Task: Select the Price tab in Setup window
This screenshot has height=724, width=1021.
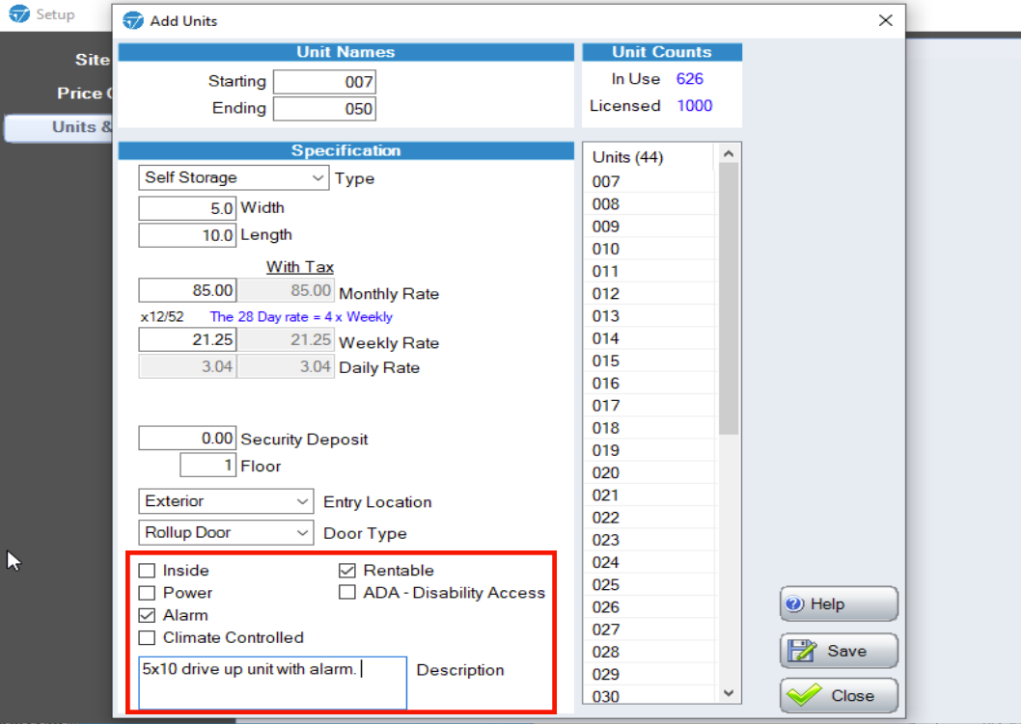Action: click(x=84, y=93)
